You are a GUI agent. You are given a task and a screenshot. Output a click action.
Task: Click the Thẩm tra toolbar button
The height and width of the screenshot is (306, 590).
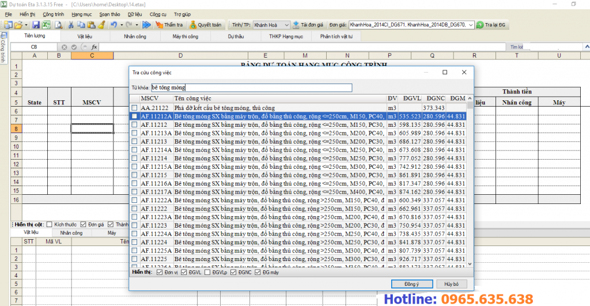pos(169,25)
